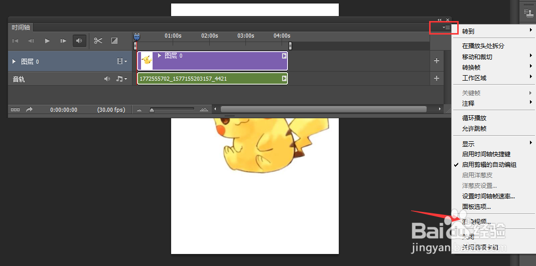This screenshot has height=266, width=536.
Task: Open the music note menu on 音轨
Action: 121,79
